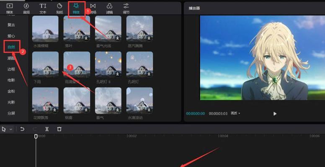Undo the last edit
This screenshot has width=325, height=167.
coord(22,129)
